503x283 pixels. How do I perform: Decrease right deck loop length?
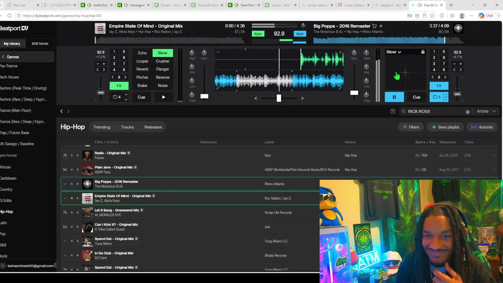pos(446,99)
